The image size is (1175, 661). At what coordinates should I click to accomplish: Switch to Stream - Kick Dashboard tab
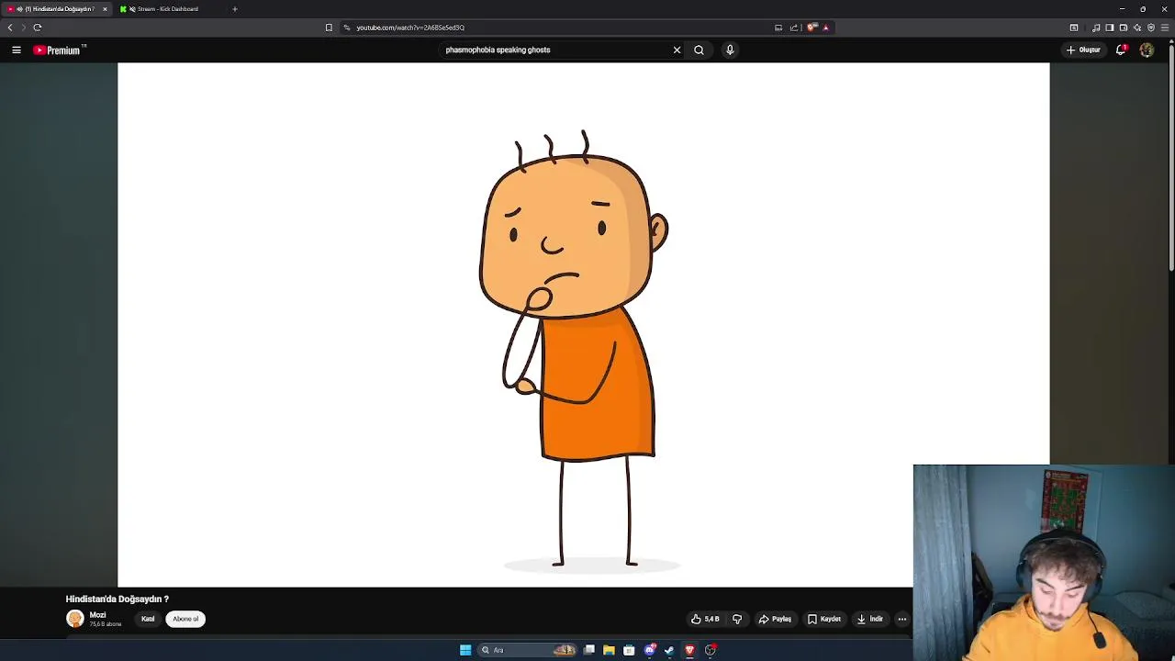168,9
